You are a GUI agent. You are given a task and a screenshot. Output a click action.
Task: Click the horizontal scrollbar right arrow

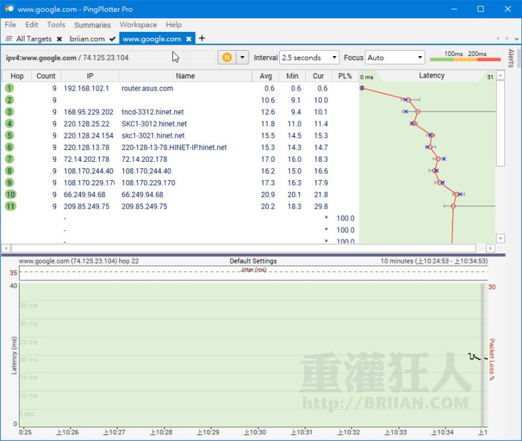click(x=490, y=249)
